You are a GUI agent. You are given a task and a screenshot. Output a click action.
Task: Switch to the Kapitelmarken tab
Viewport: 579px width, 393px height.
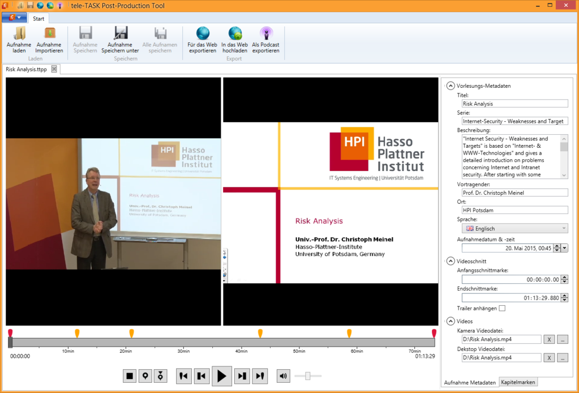518,382
